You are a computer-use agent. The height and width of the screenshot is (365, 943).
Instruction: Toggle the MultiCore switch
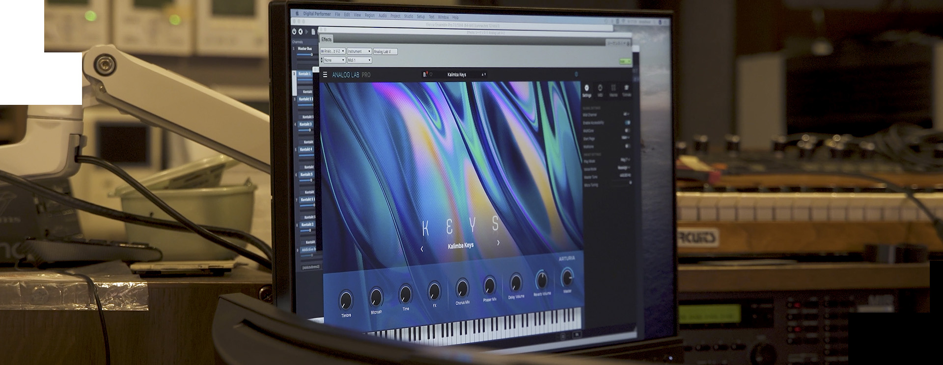pos(627,130)
